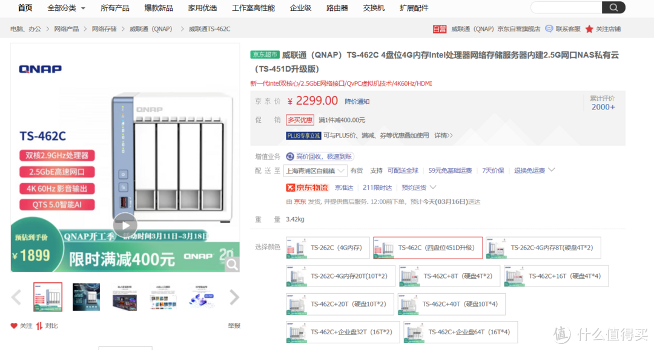
Task: Click the star 关注店铺 icon
Action: [x=589, y=29]
